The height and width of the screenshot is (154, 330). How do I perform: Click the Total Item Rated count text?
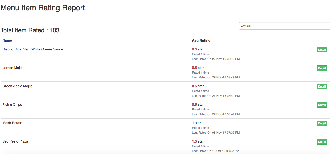(30, 30)
